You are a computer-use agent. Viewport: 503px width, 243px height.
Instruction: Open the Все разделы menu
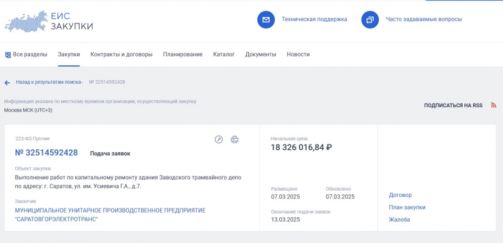[26, 54]
